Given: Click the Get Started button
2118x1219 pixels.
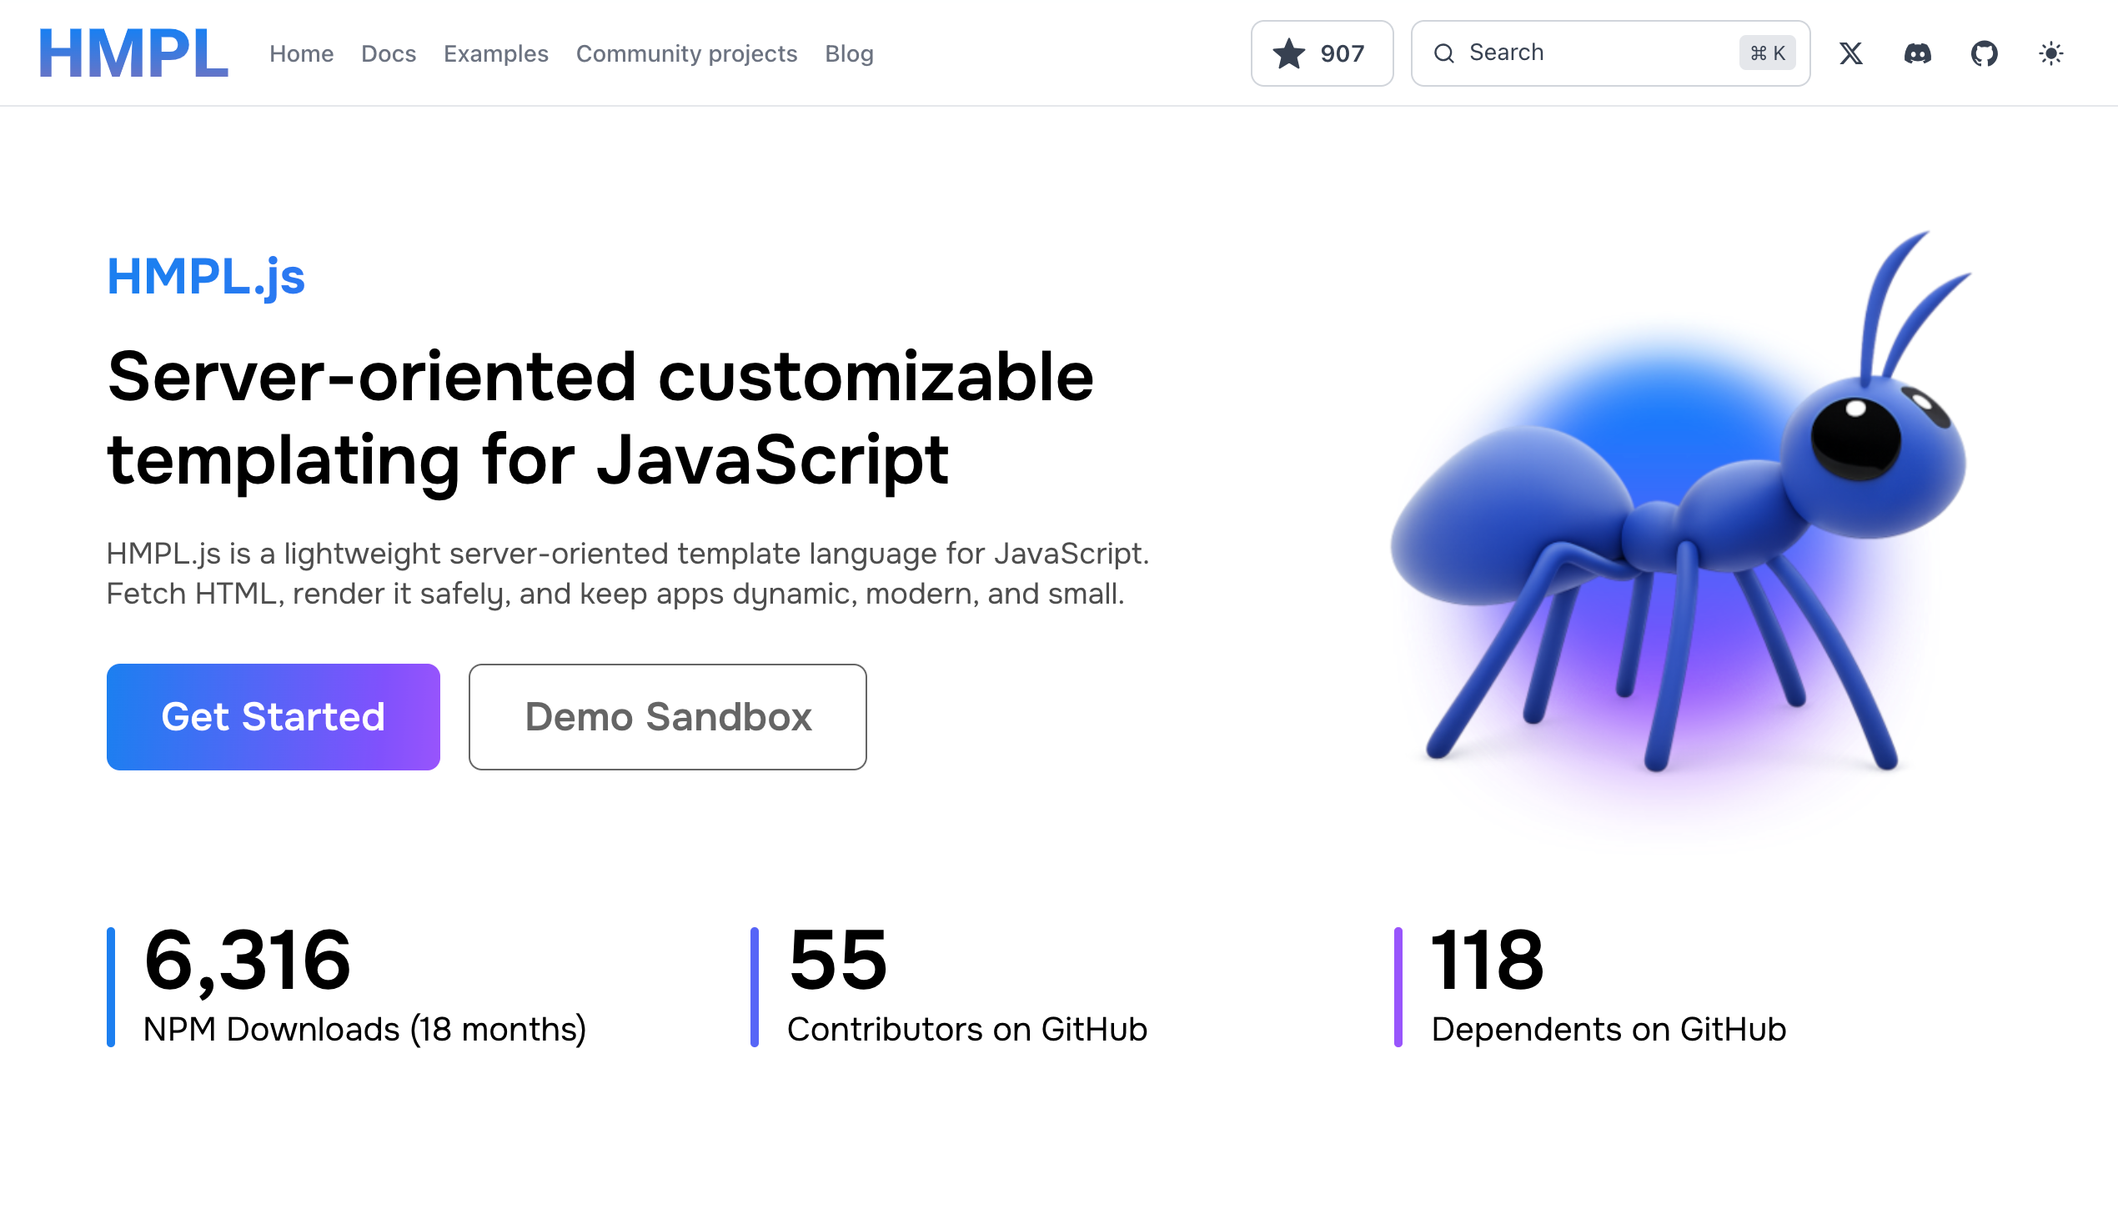Looking at the screenshot, I should pos(273,717).
